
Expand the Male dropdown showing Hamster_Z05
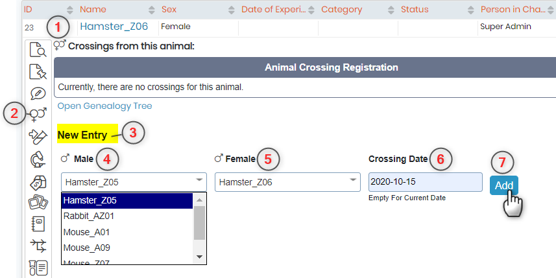coord(134,182)
